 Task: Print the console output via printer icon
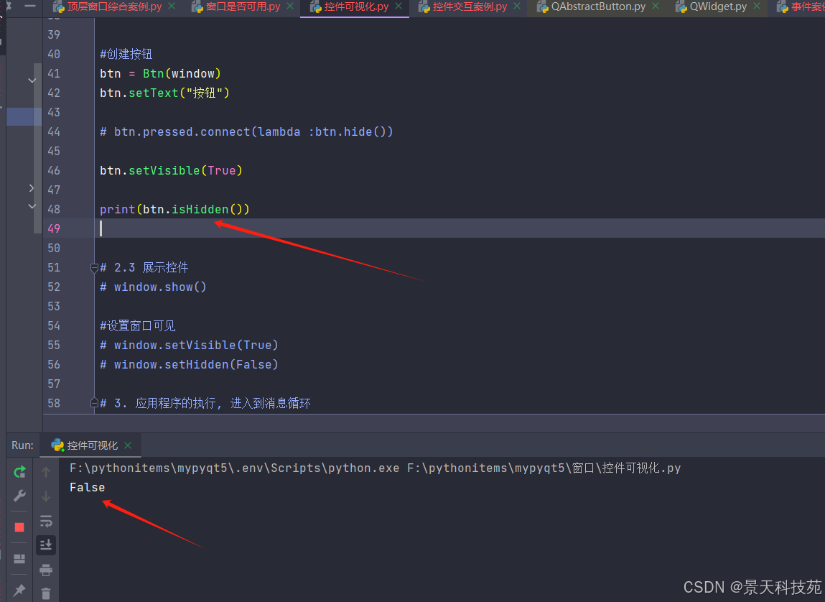coord(46,570)
